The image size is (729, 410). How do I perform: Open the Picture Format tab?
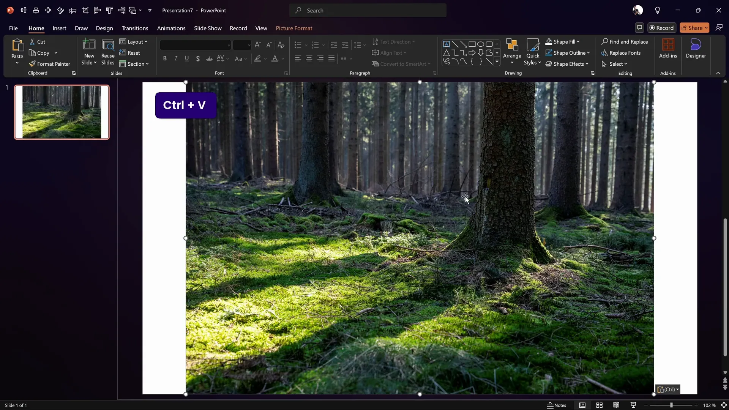(294, 28)
